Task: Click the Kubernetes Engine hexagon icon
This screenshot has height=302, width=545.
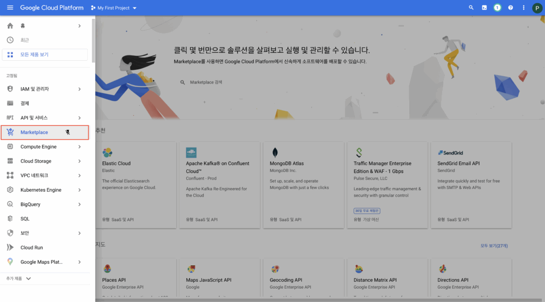Action: (x=10, y=190)
